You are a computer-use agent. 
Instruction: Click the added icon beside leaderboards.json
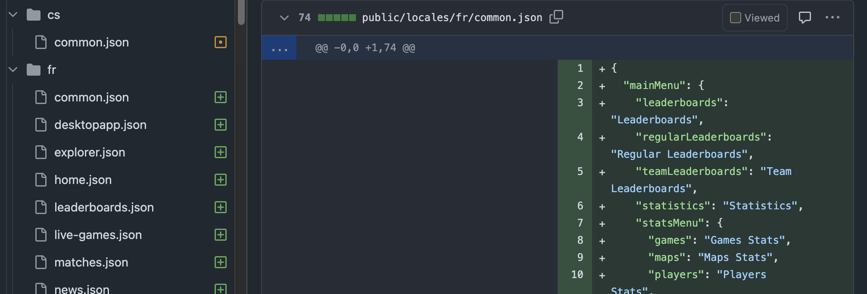point(221,207)
